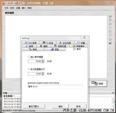Open the 动作 menu

point(12,8)
